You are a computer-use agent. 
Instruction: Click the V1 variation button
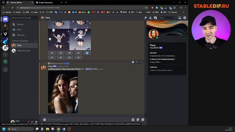(52, 58)
